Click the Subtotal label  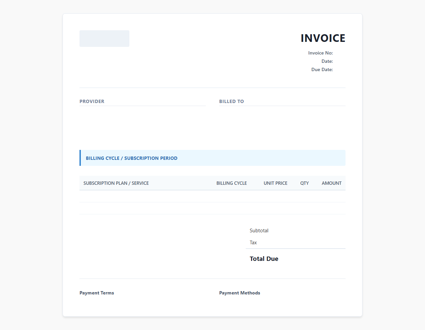(259, 231)
